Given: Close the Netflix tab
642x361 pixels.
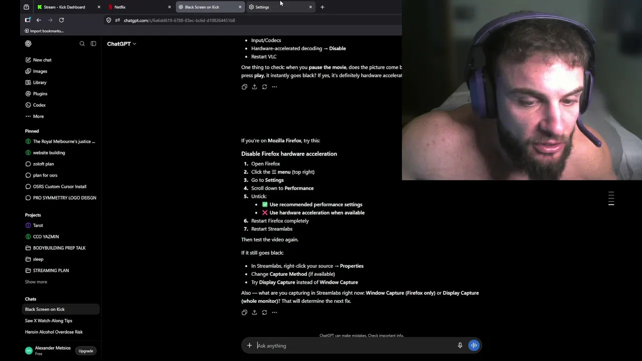Looking at the screenshot, I should tap(169, 7).
